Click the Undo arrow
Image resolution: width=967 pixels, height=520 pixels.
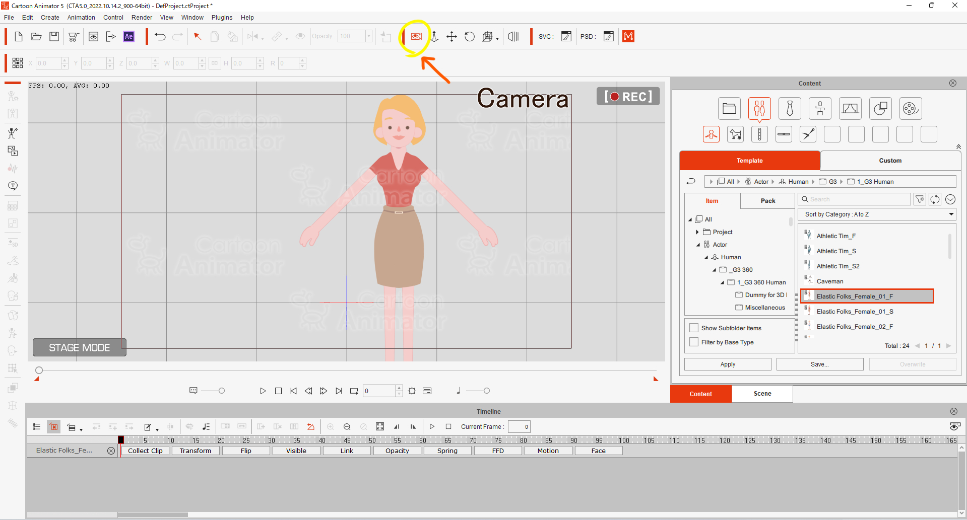pos(160,36)
